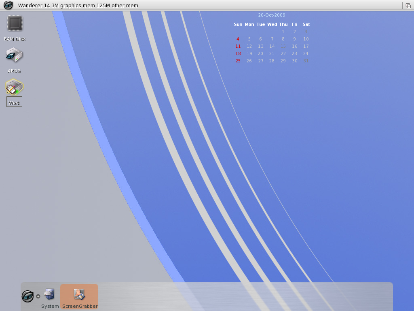
Task: Select date 31 in the calendar
Action: [x=306, y=61]
